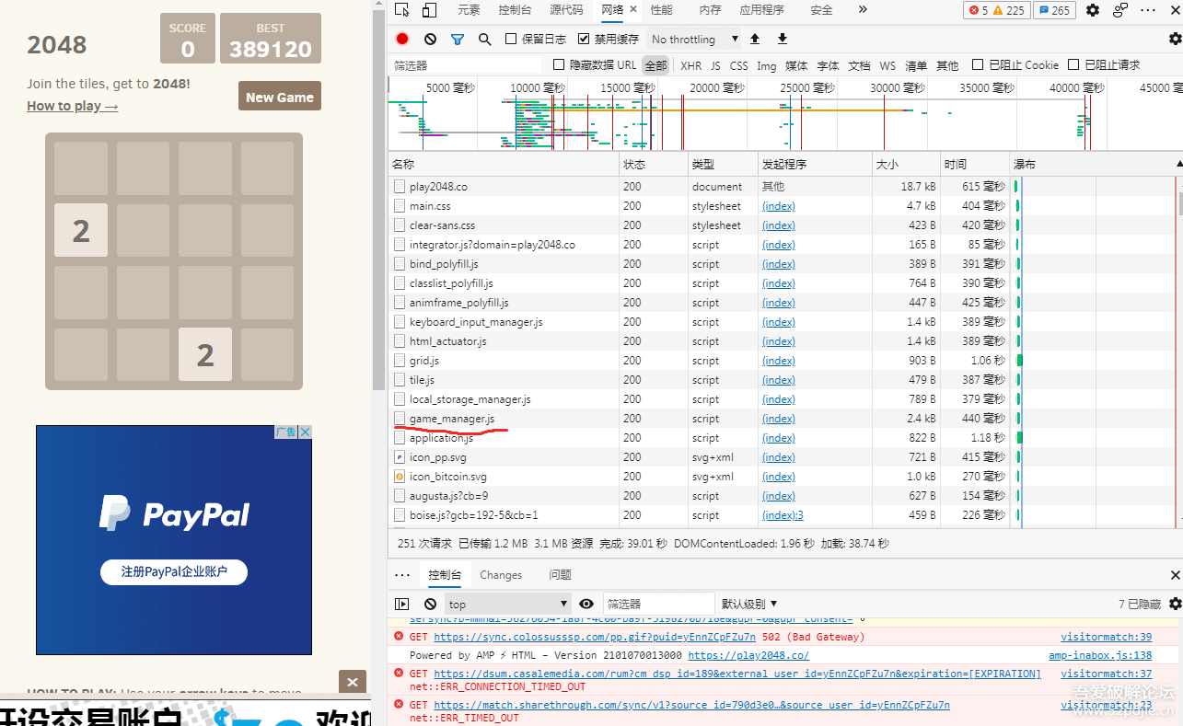Viewport: 1183px width, 726px height.
Task: Tick the 隐藏数据 URL checkbox
Action: [558, 64]
